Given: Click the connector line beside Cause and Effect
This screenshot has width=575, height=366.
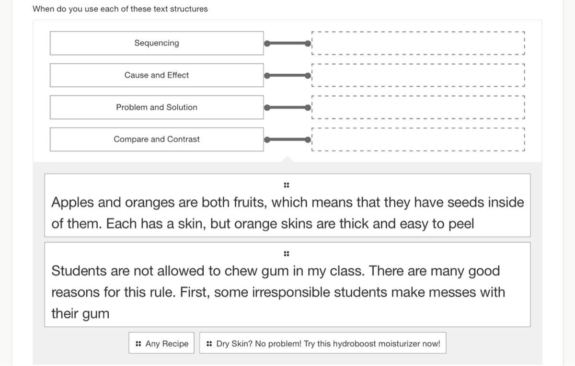Looking at the screenshot, I should (287, 76).
